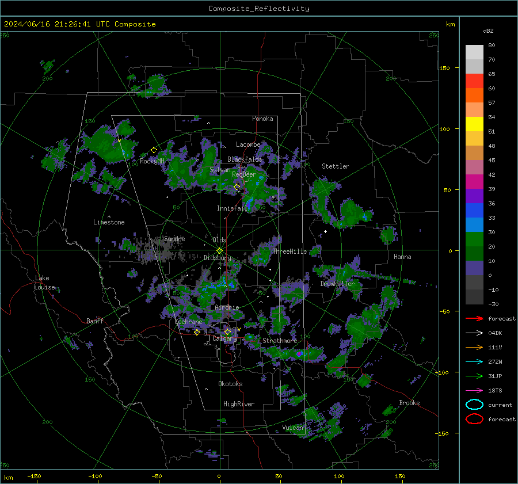This screenshot has width=518, height=484.
Task: Click the Innisfail city label
Action: pyautogui.click(x=232, y=208)
